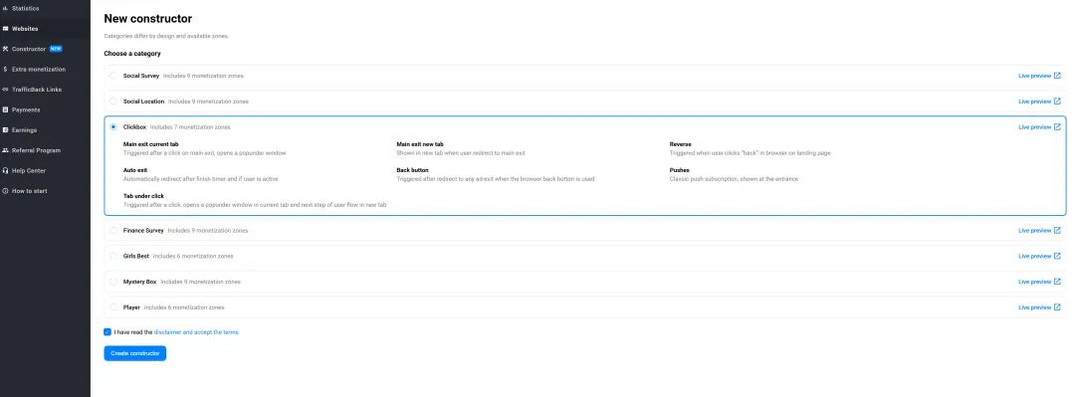Click external-link icon in Player row
The height and width of the screenshot is (397, 1075).
click(1057, 307)
